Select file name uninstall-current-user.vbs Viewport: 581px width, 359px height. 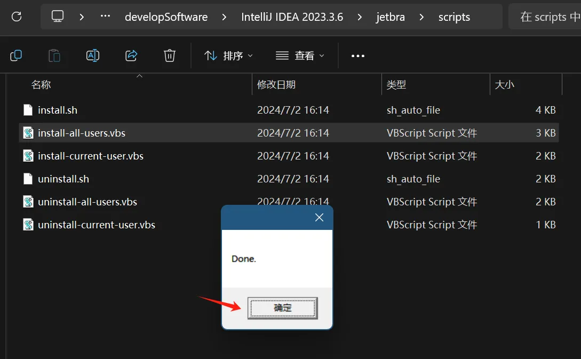[97, 225]
